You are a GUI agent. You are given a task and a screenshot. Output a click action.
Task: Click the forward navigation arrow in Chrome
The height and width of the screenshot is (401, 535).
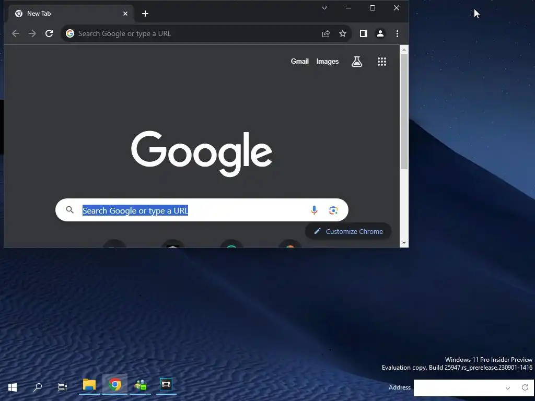32,33
